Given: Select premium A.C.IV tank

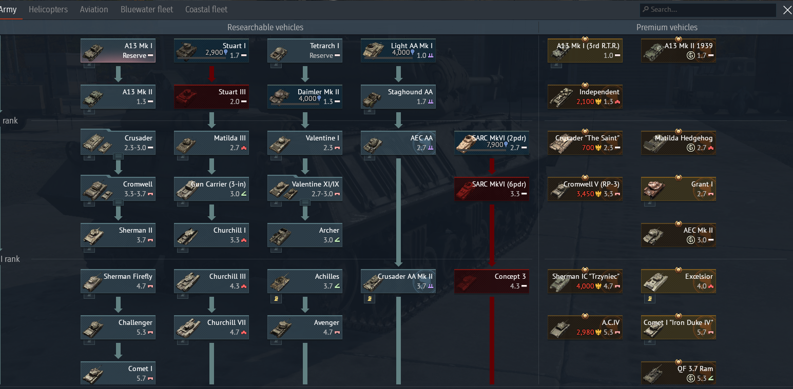Looking at the screenshot, I should tap(585, 327).
